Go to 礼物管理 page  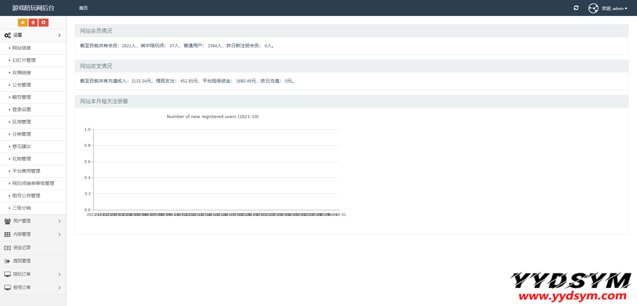(22, 159)
